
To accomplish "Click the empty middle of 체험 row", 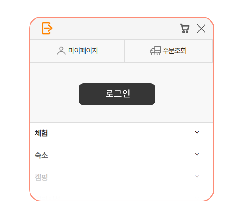I will [x=121, y=134].
